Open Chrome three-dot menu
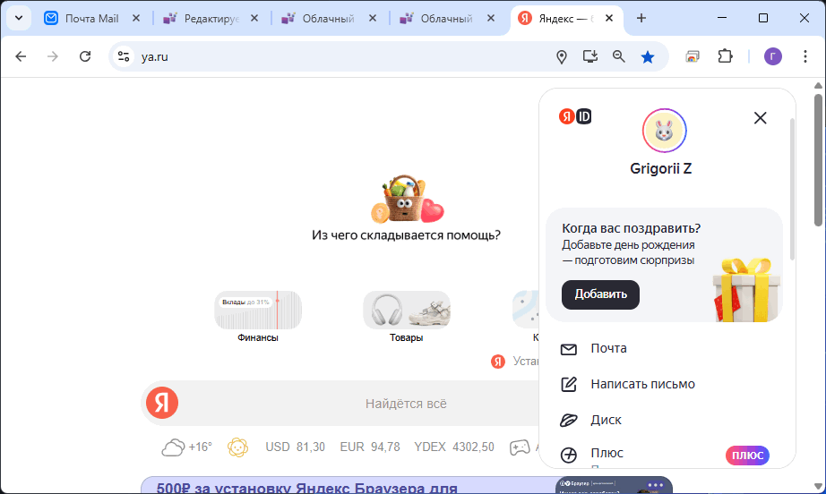826x494 pixels. click(804, 56)
